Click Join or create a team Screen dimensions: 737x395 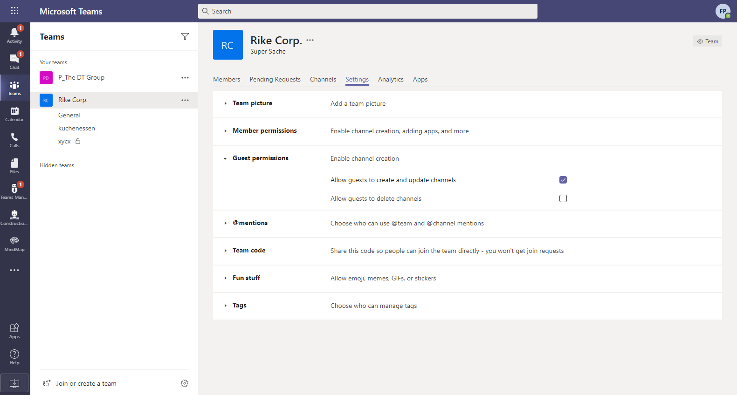[86, 383]
